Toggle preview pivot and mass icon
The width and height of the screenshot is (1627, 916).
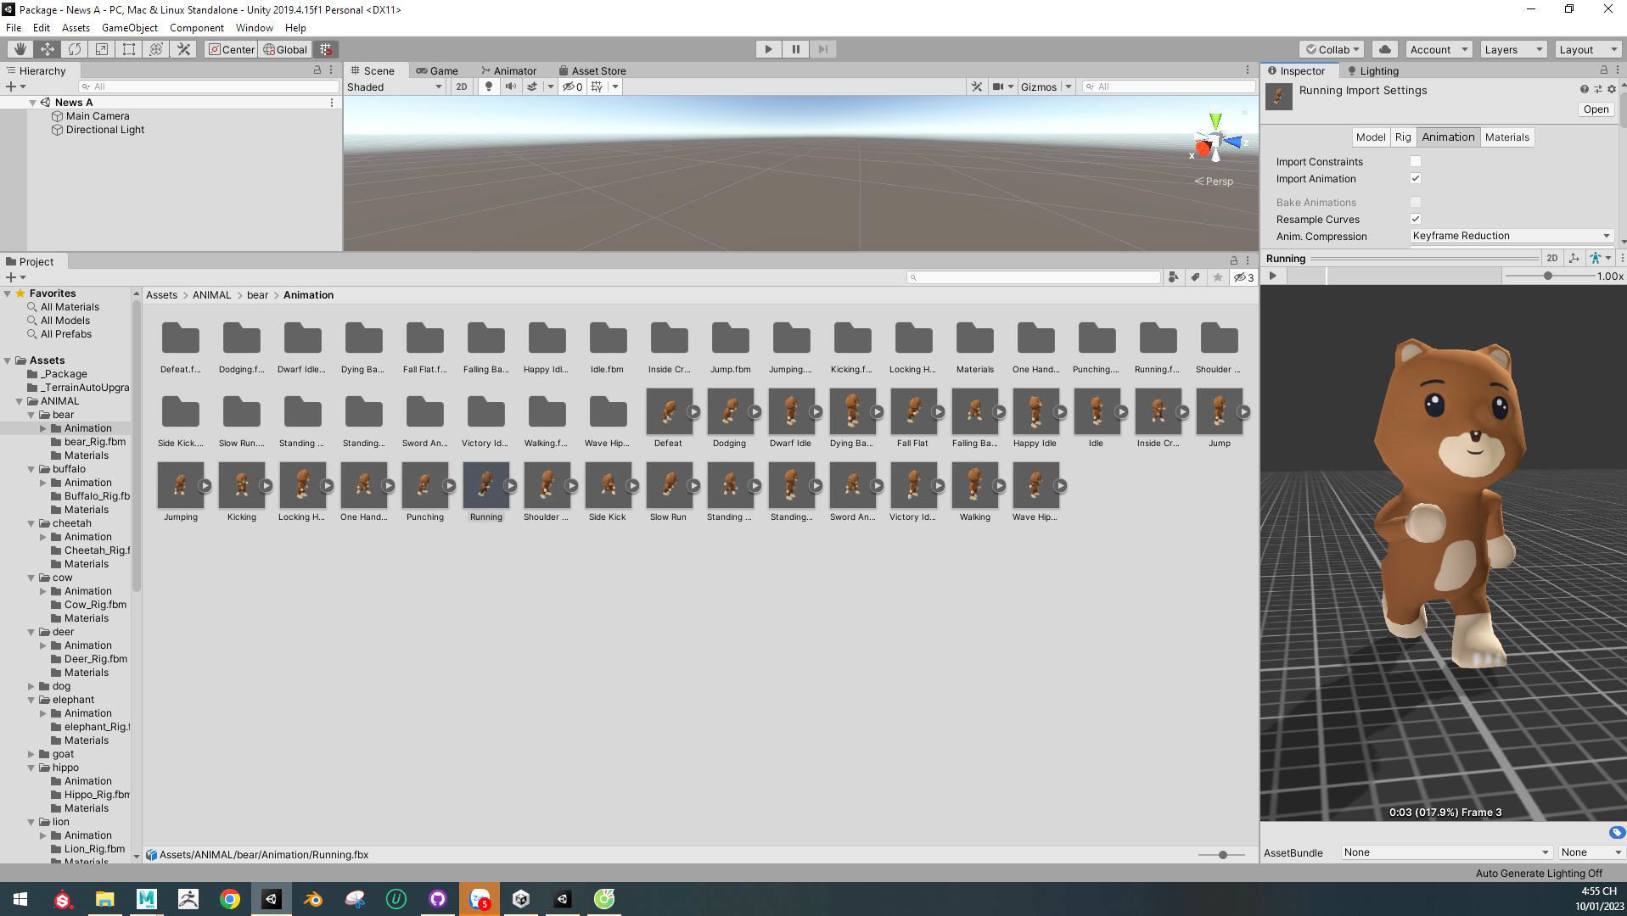(x=1574, y=258)
